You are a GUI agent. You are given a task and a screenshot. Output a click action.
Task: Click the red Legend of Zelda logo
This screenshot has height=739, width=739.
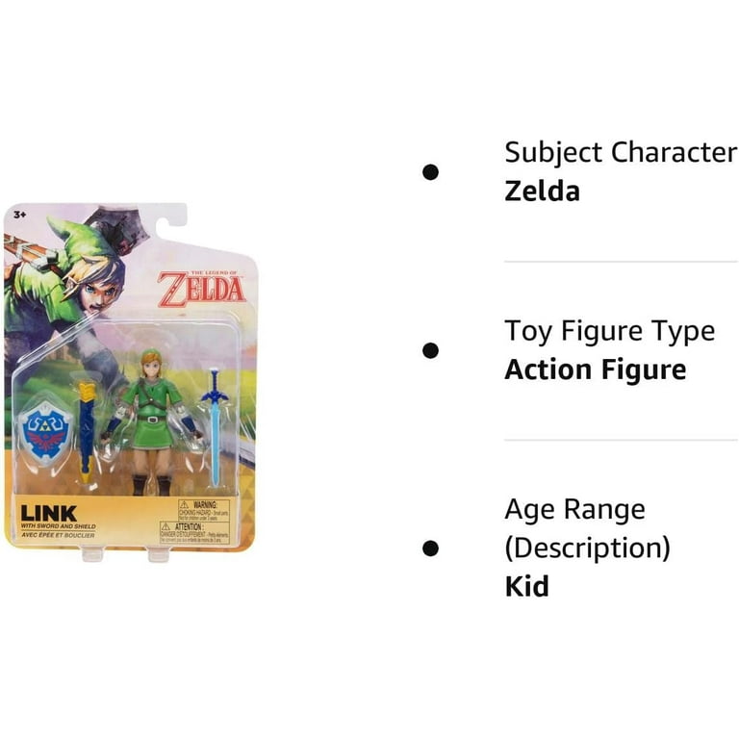click(x=202, y=288)
